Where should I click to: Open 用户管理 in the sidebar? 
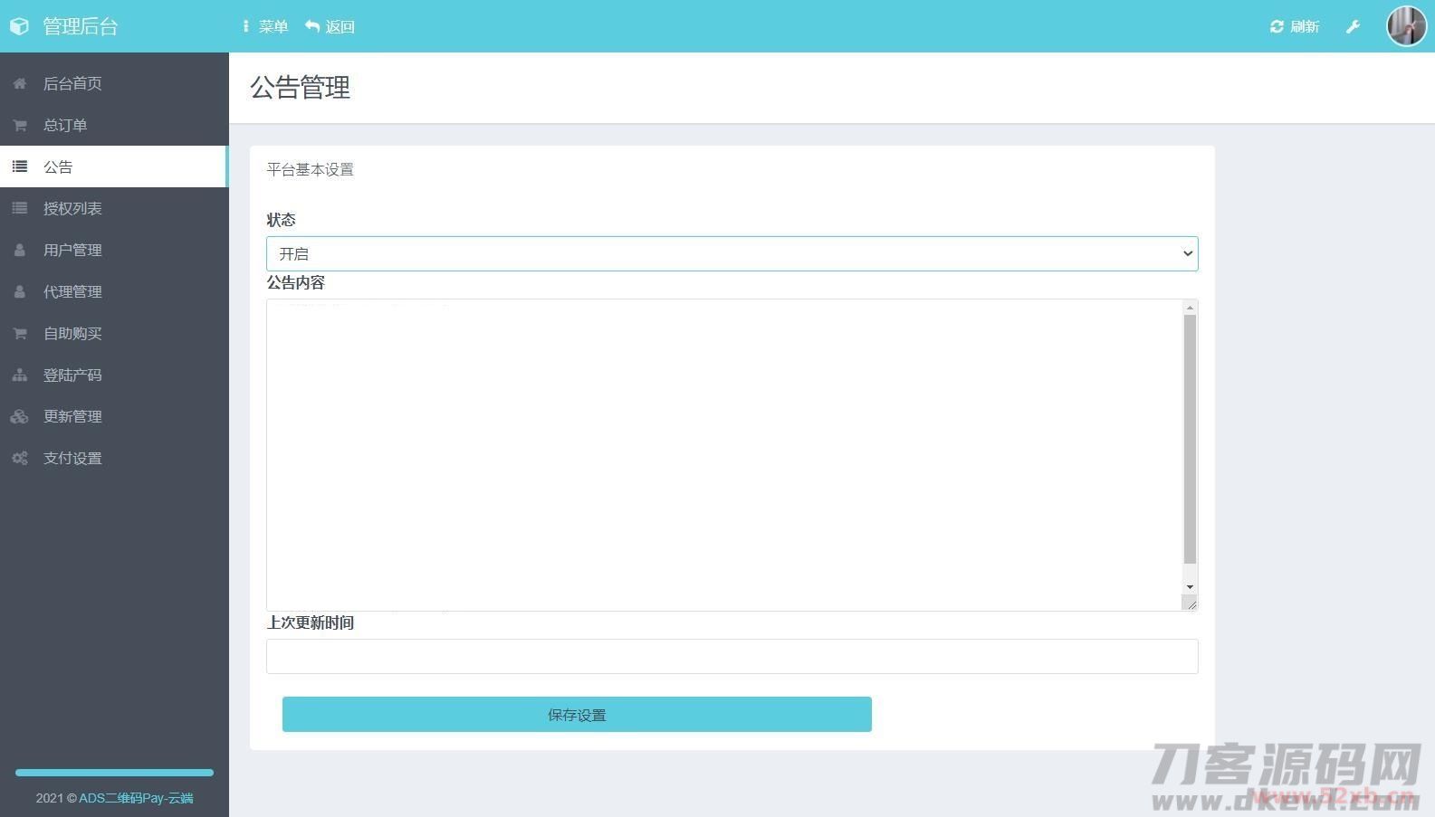72,250
